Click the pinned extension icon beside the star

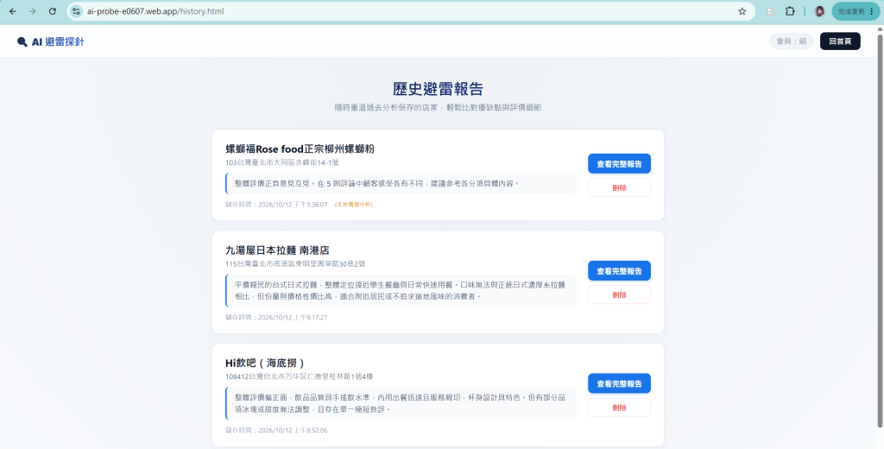pyautogui.click(x=769, y=11)
